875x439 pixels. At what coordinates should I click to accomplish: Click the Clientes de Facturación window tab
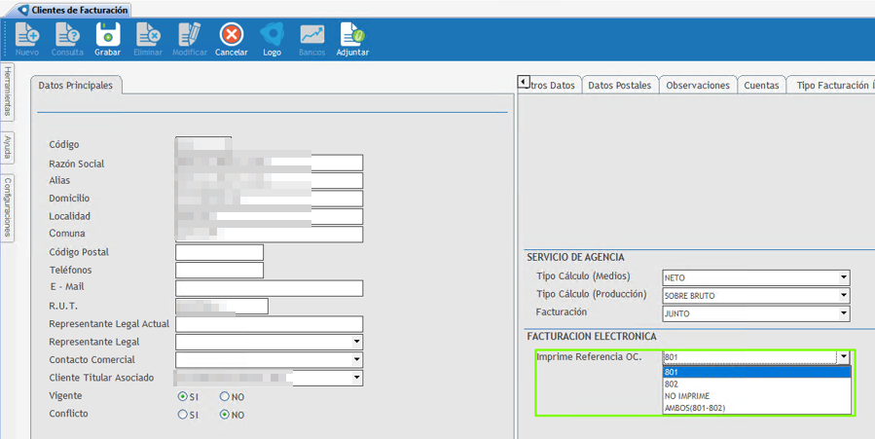click(74, 10)
